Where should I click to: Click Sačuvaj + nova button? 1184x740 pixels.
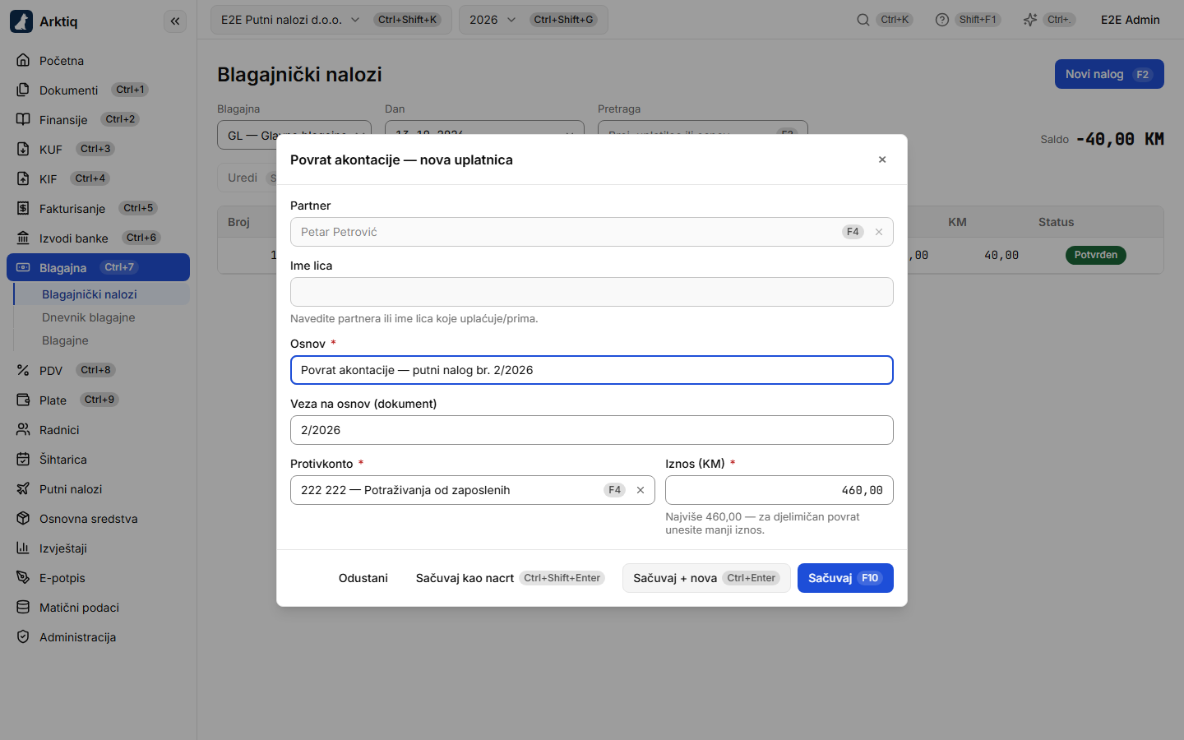[706, 578]
